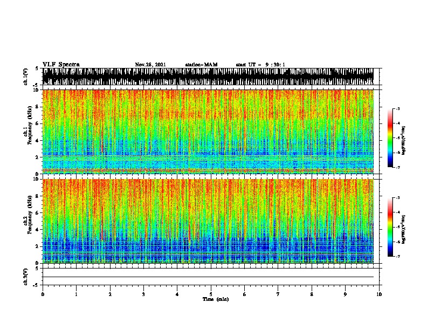Select the date text "Nov.28, 2021"
This screenshot has width=427, height=330.
[x=150, y=65]
